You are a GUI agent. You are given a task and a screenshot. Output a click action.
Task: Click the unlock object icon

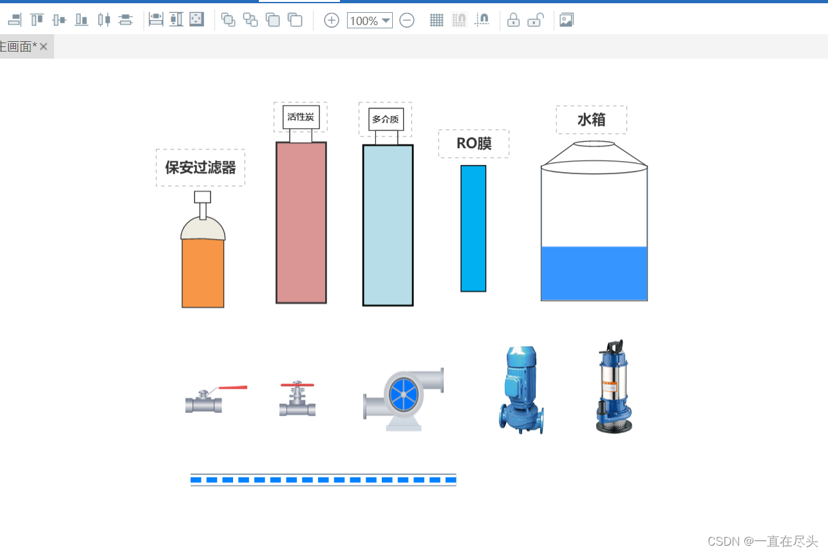pos(536,20)
